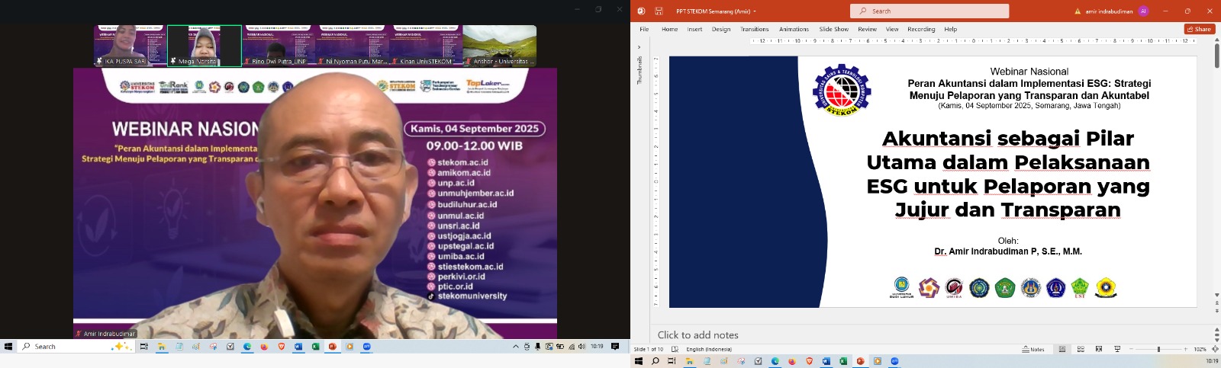The width and height of the screenshot is (1221, 368).
Task: Click the English (Indonesia) language indicator
Action: [708, 349]
